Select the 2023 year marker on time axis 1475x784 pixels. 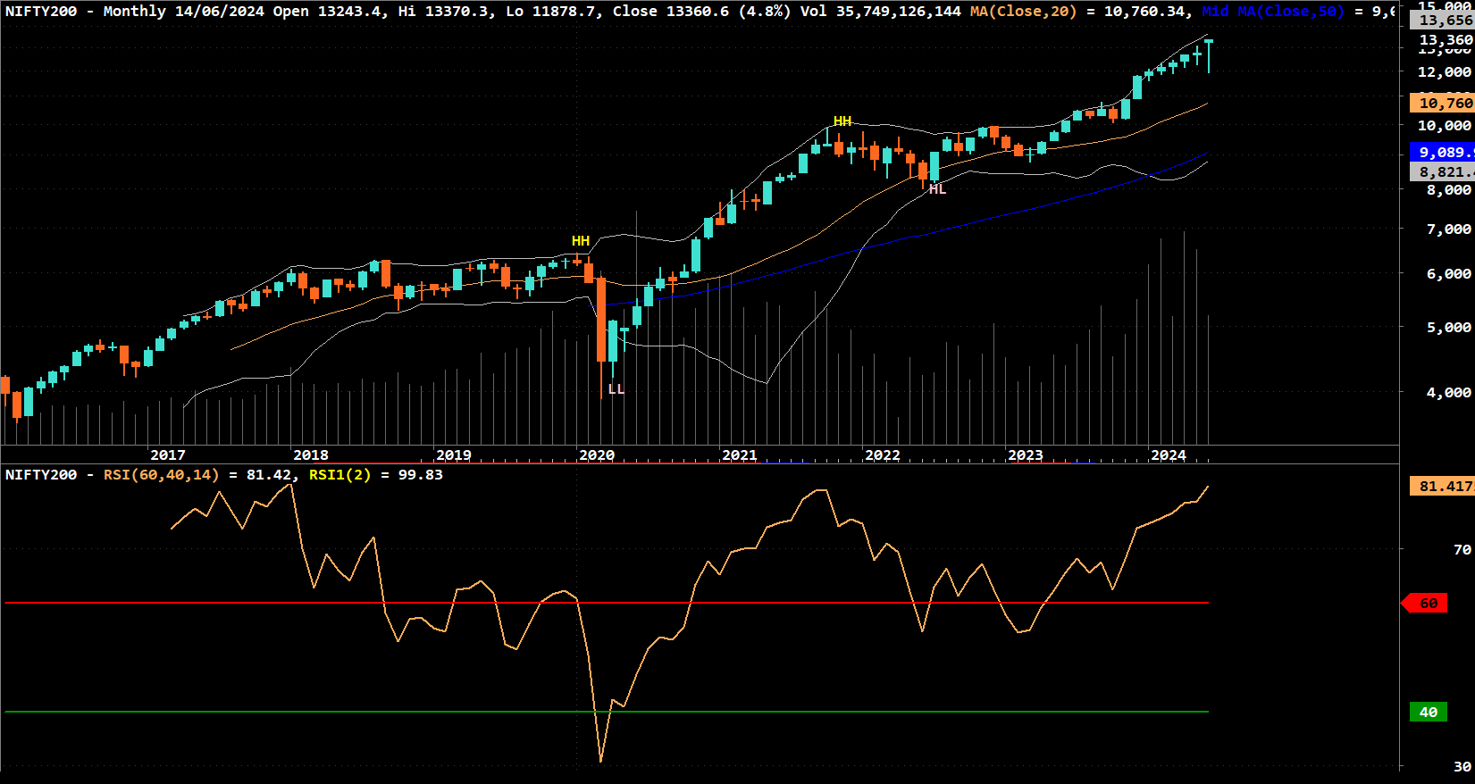tap(1025, 455)
